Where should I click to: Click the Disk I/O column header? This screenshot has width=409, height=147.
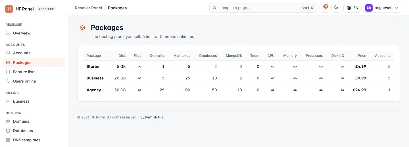(x=338, y=56)
